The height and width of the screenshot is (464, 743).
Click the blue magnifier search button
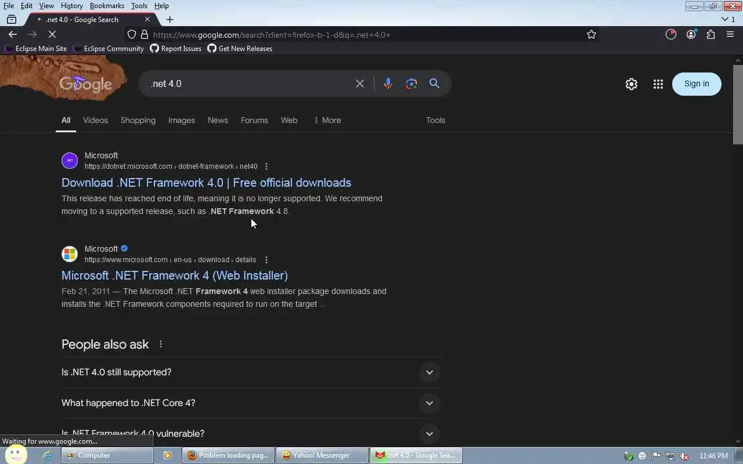(434, 84)
